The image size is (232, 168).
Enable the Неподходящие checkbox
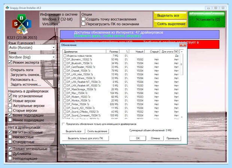coord(10,158)
